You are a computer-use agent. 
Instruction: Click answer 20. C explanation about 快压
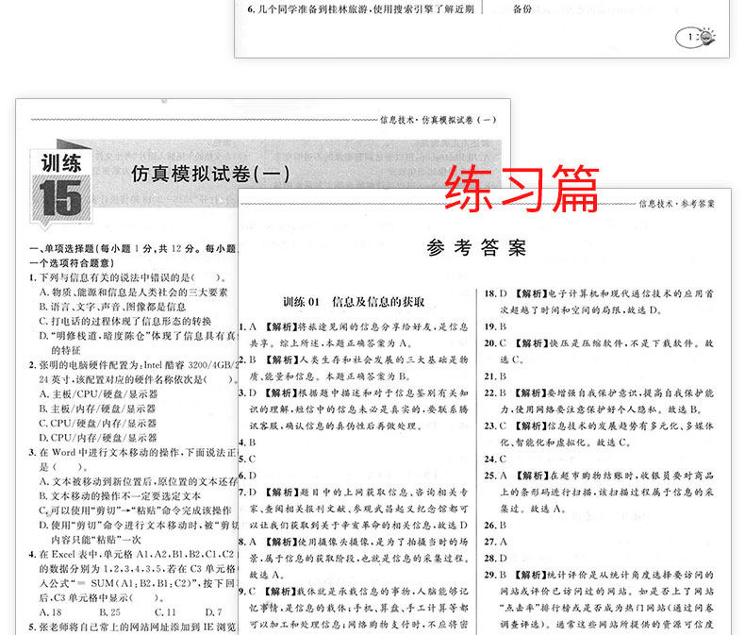pyautogui.click(x=599, y=351)
